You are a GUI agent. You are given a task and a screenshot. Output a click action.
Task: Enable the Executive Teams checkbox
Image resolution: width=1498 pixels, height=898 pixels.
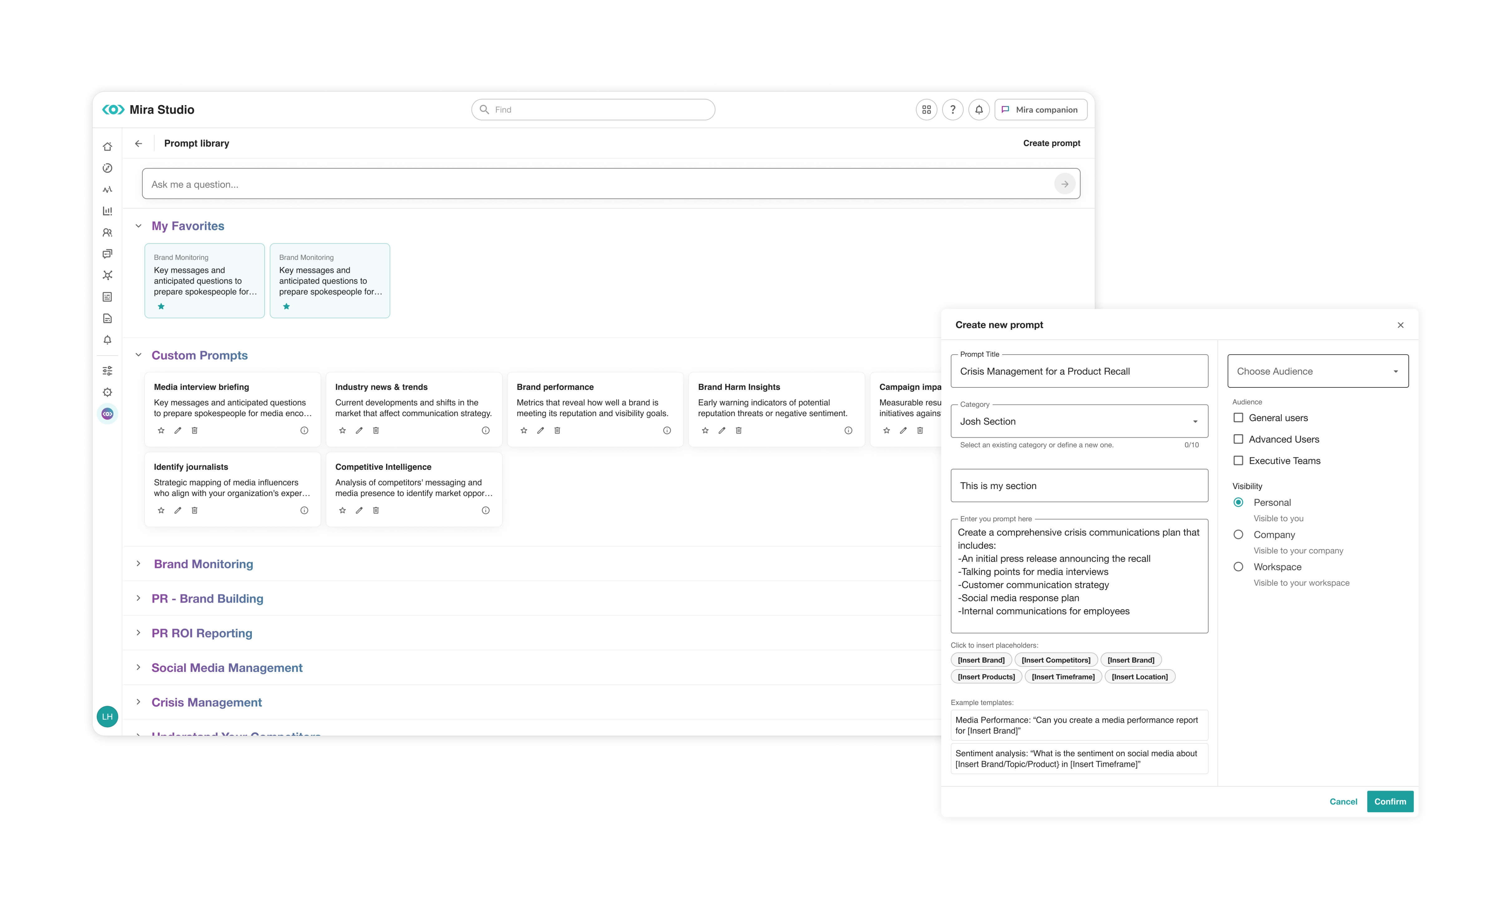pos(1238,460)
